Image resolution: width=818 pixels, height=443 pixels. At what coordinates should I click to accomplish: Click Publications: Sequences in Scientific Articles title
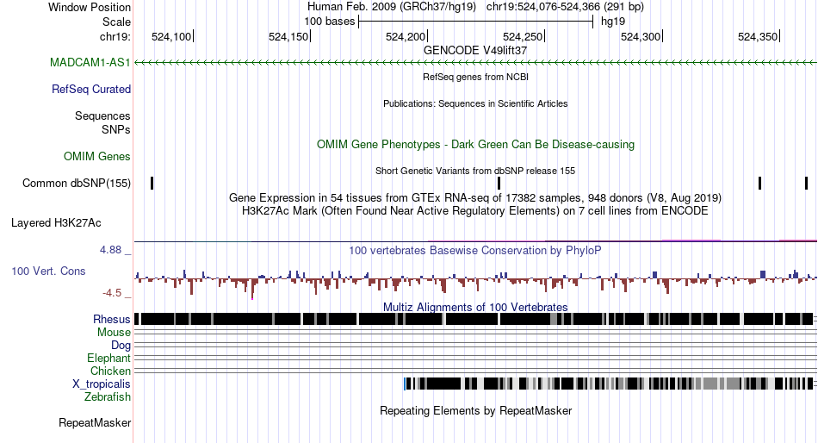coord(475,103)
